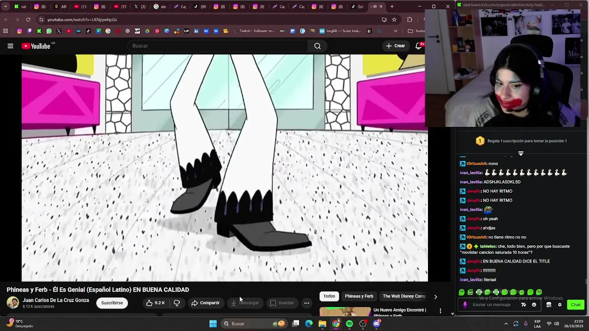
Task: Open the apps grid in bookmarks bar
Action: (x=6, y=31)
